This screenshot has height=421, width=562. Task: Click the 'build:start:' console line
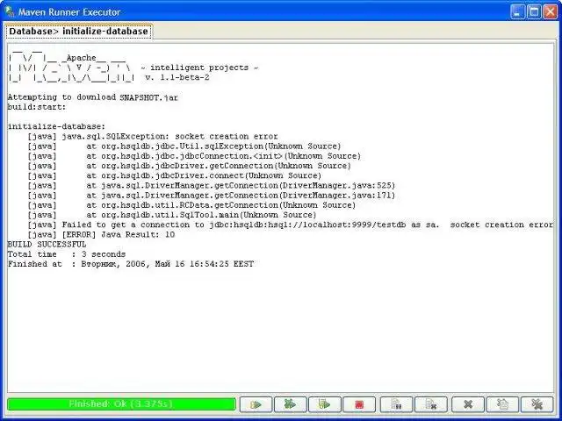pyautogui.click(x=37, y=107)
